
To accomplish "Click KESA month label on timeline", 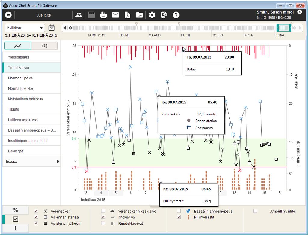I will [248, 35].
